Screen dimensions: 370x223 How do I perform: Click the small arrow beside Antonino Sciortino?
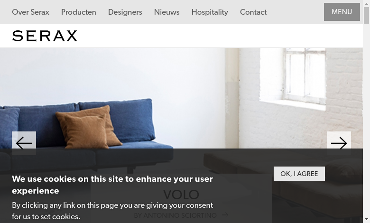click(225, 215)
